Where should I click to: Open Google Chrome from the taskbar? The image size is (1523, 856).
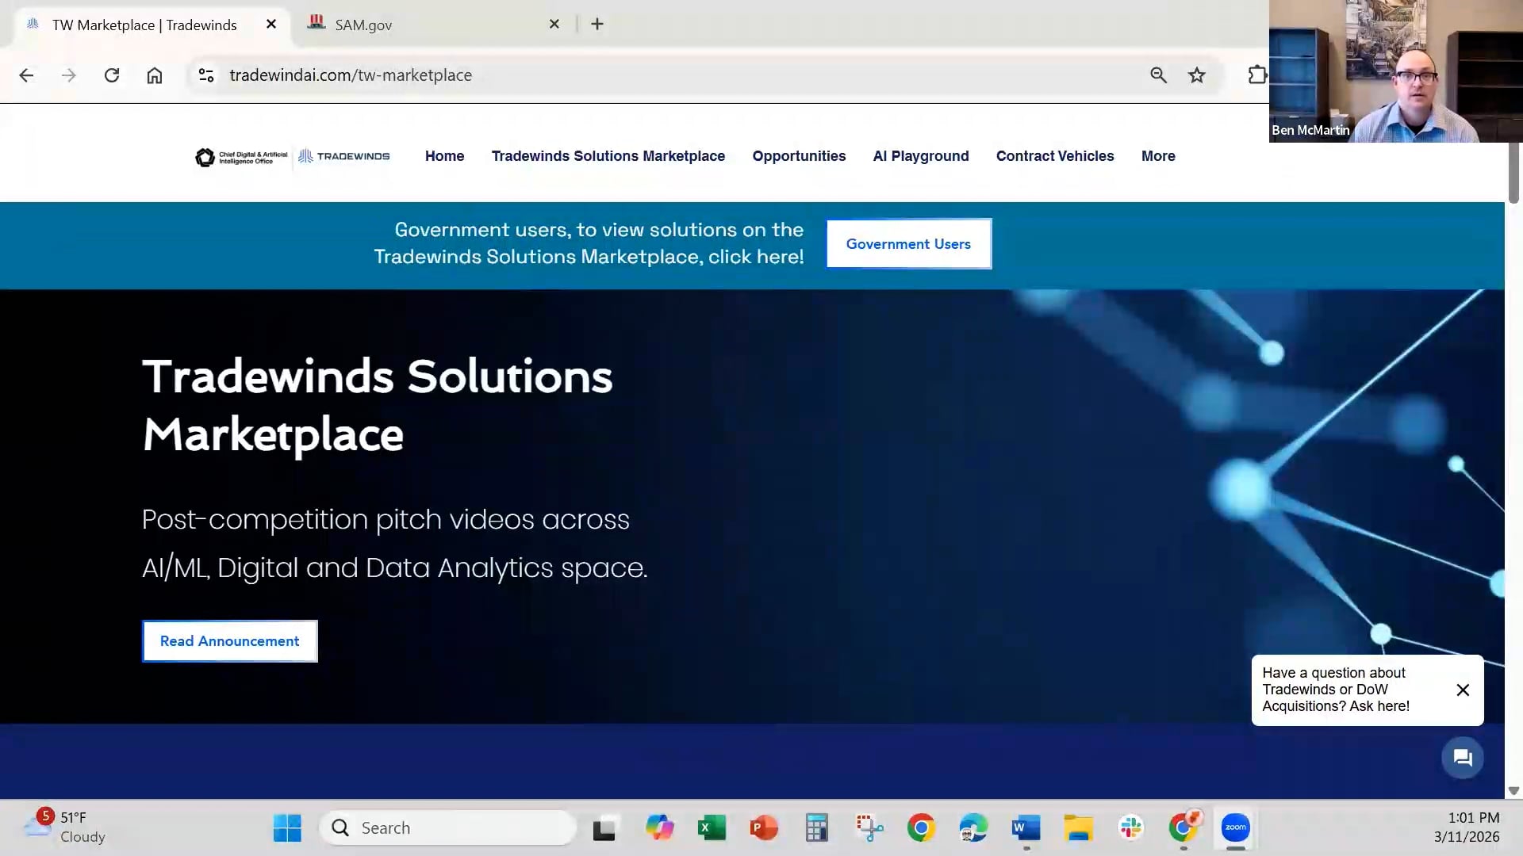[921, 828]
